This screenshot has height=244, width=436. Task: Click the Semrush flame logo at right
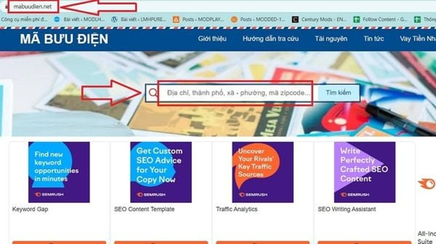pyautogui.click(x=427, y=184)
